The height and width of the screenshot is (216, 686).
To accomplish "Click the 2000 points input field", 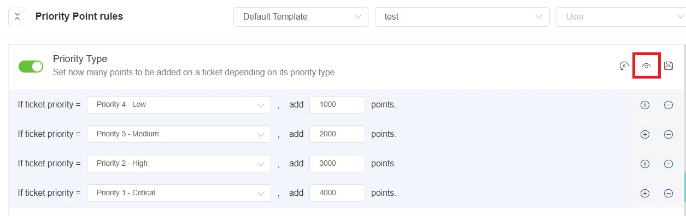I will (x=337, y=134).
